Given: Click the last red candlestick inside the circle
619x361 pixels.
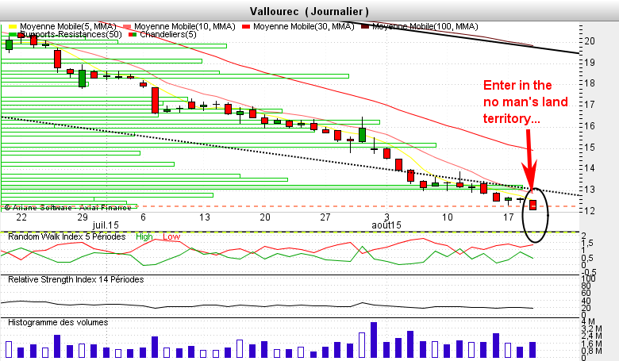Looking at the screenshot, I should point(532,205).
